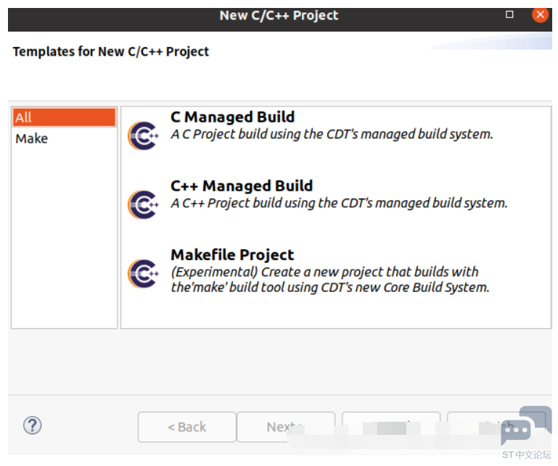Open help with the question mark icon
Screen dimensions: 558x466
tap(33, 425)
